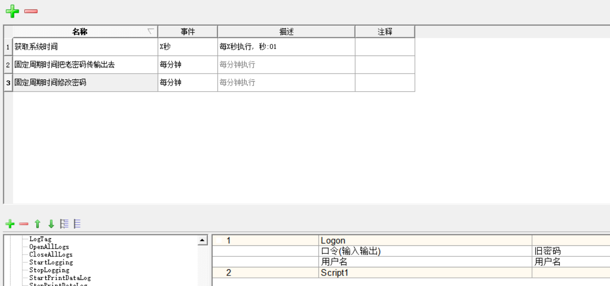Click the Script1 function entry
This screenshot has height=286, width=610.
click(425, 273)
